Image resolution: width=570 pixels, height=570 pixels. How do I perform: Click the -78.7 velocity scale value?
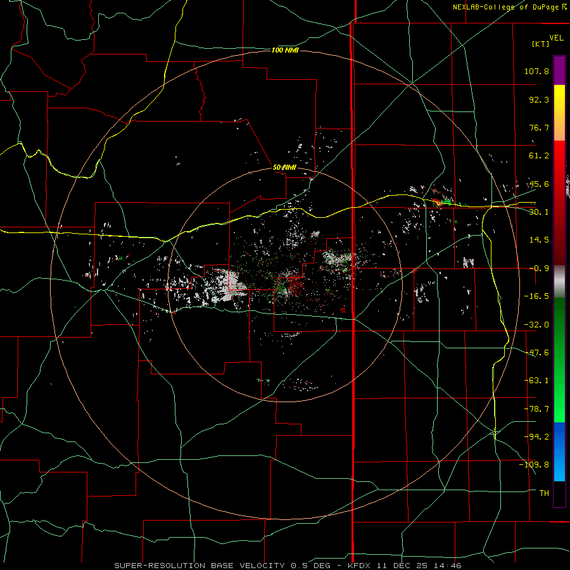pyautogui.click(x=536, y=409)
